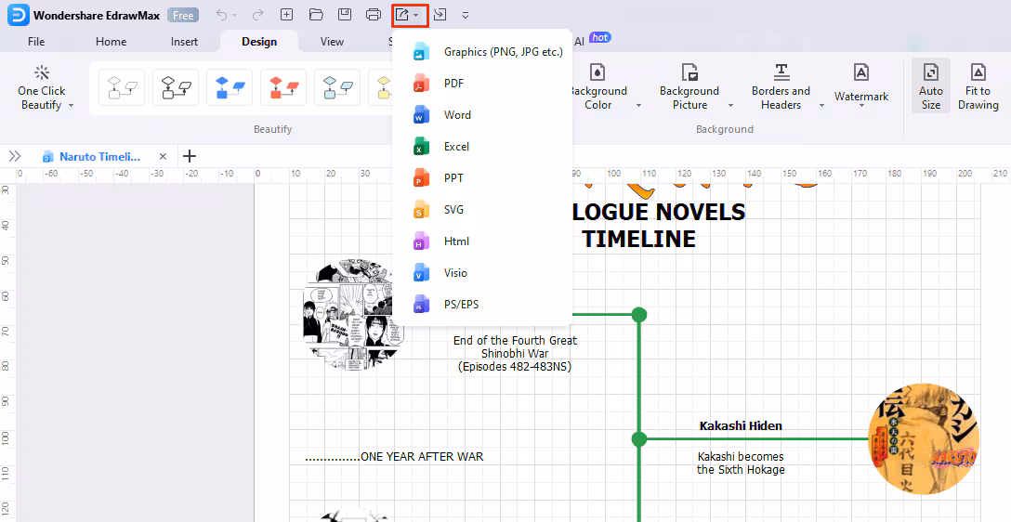Open the File menu
Viewport: 1011px width, 522px height.
coord(36,41)
